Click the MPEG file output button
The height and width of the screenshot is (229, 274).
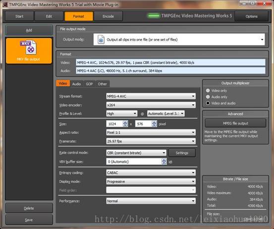[235, 123]
